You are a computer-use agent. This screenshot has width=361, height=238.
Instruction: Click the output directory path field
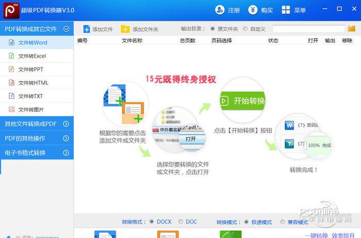(308, 29)
